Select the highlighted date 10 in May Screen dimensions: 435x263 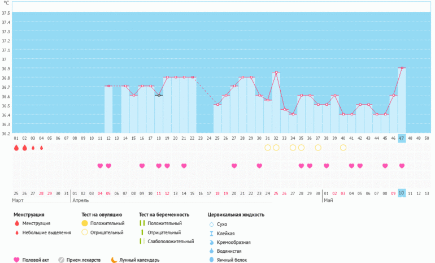[402, 193]
